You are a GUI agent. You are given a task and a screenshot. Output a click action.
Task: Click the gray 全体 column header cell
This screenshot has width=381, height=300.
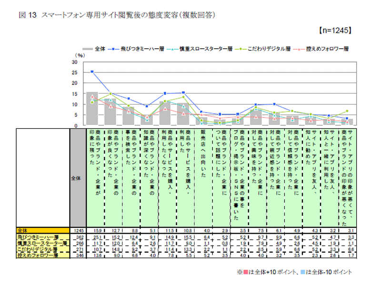(x=76, y=177)
